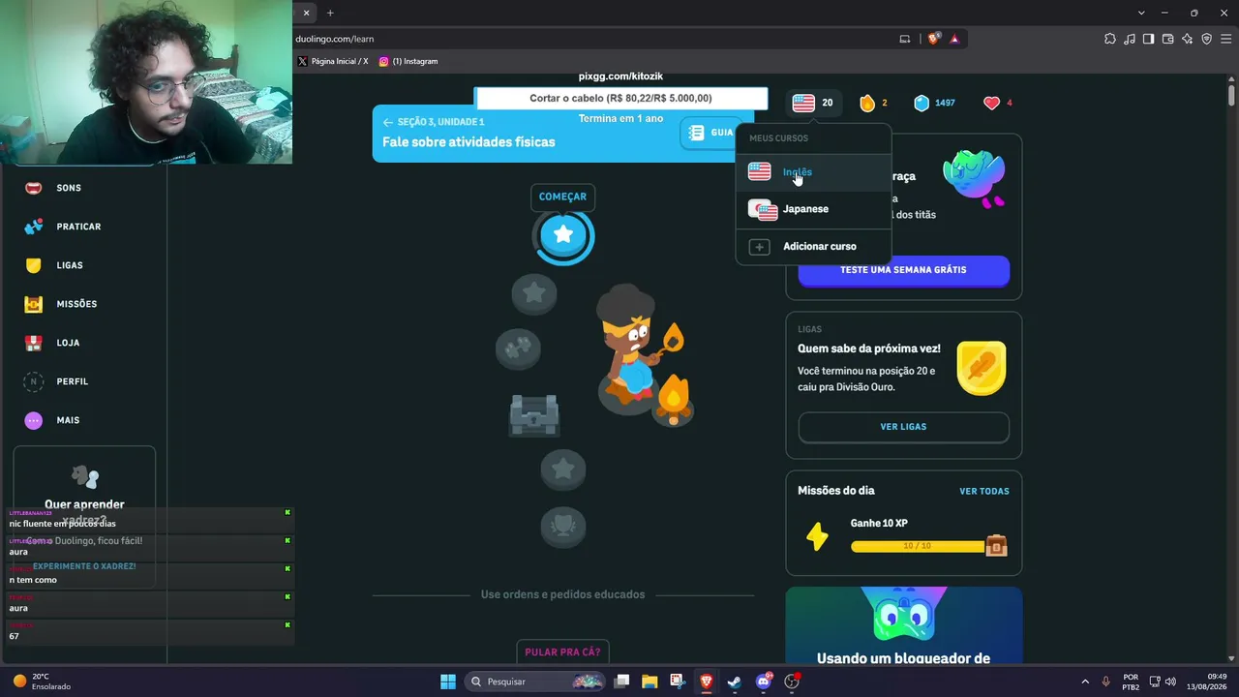Image resolution: width=1239 pixels, height=697 pixels.
Task: Open the Leo AI sparkle icon
Action: [x=1187, y=39]
